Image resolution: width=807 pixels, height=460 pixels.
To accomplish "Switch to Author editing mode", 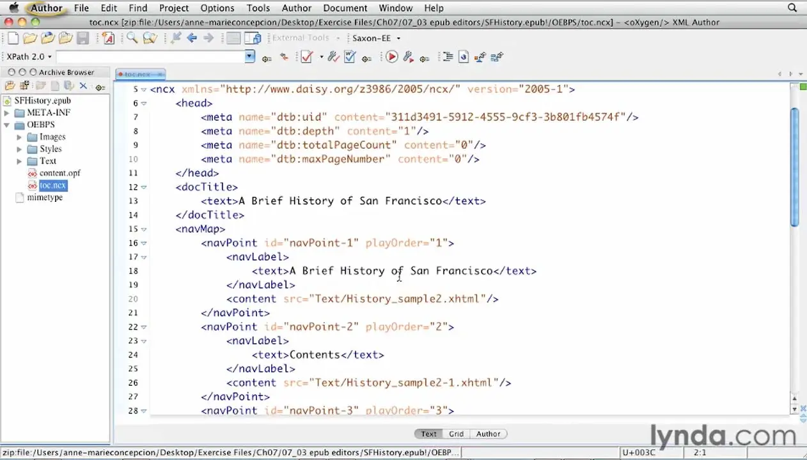I will pyautogui.click(x=488, y=434).
